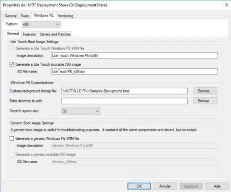The width and height of the screenshot is (231, 192).
Task: Click the Lite Touch WIM file checkbox
Action: 12,48
